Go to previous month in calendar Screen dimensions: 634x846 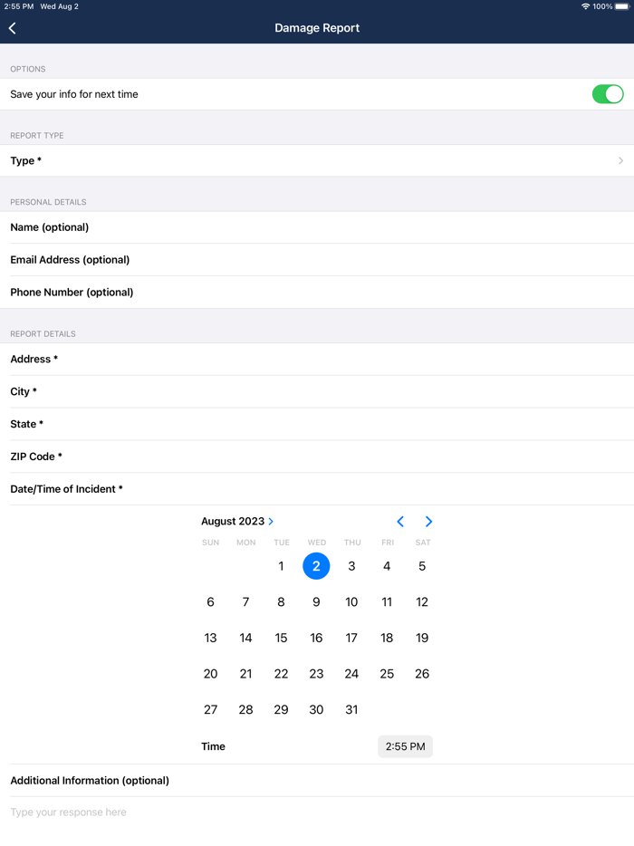pos(400,521)
